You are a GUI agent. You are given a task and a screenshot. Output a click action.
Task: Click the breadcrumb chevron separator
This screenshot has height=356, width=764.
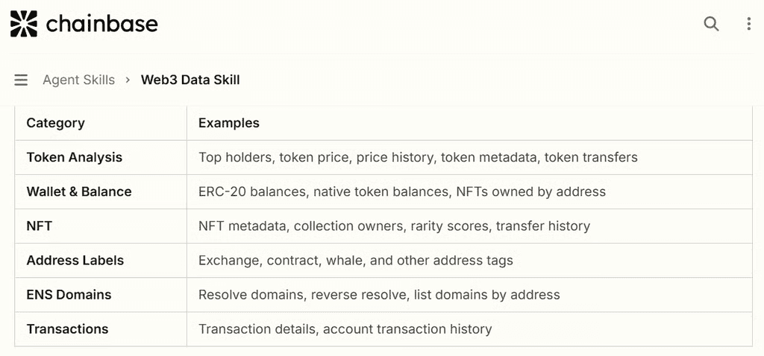[128, 80]
